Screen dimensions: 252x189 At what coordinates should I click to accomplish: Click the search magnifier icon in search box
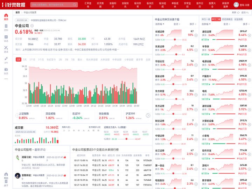pos(75,5)
